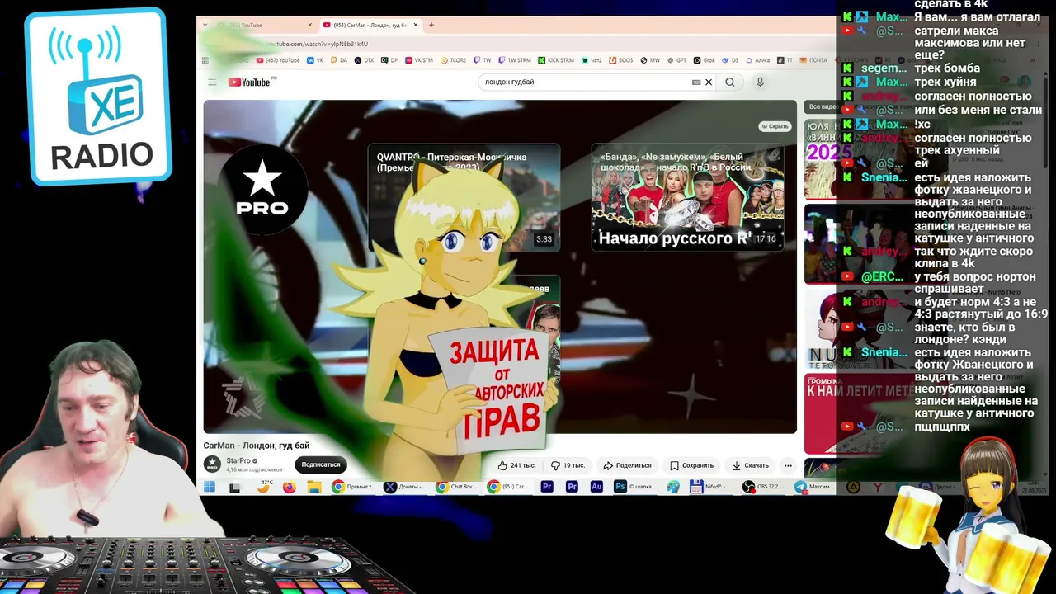Start voice search with the microphone
Screen dimensions: 1056x594
[760, 82]
